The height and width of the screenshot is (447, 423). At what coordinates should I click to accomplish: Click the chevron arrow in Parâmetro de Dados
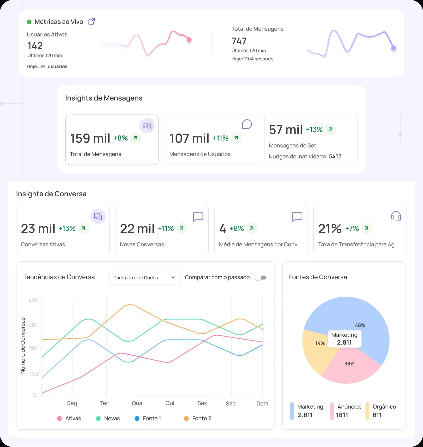click(173, 278)
